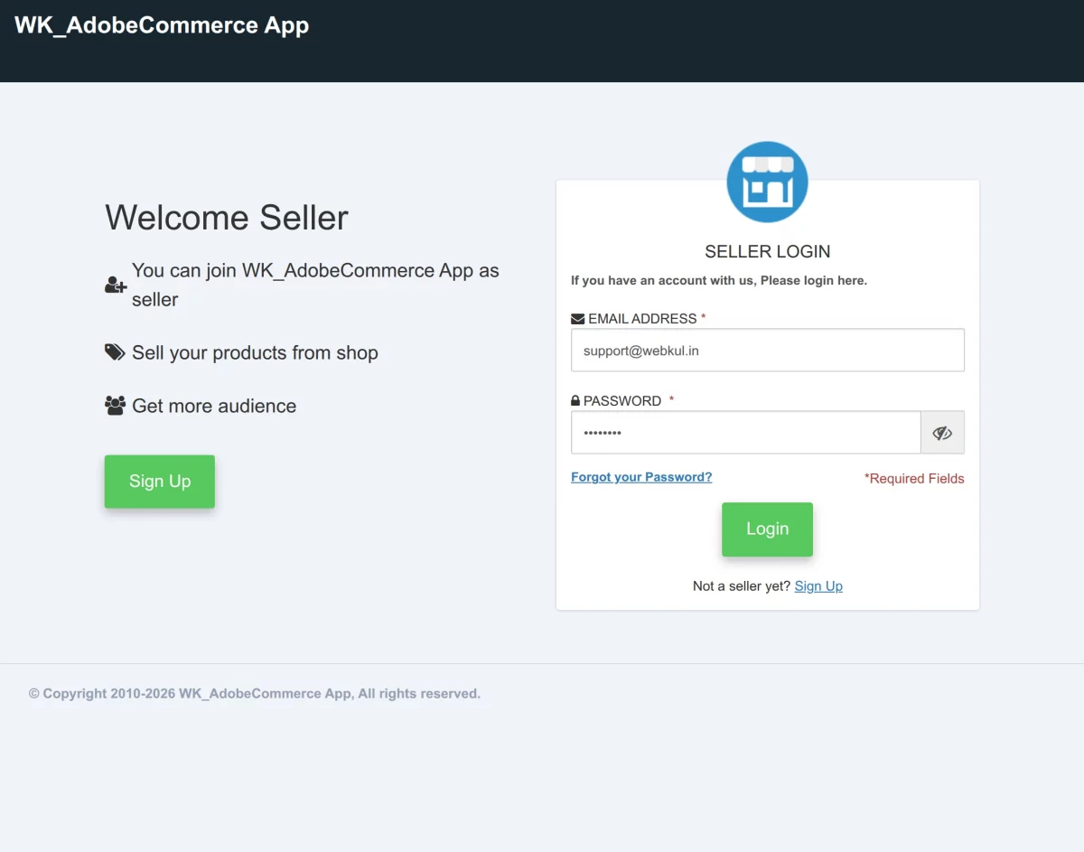Click the red asterisk next to PASSWORD
1084x852 pixels.
tap(671, 400)
